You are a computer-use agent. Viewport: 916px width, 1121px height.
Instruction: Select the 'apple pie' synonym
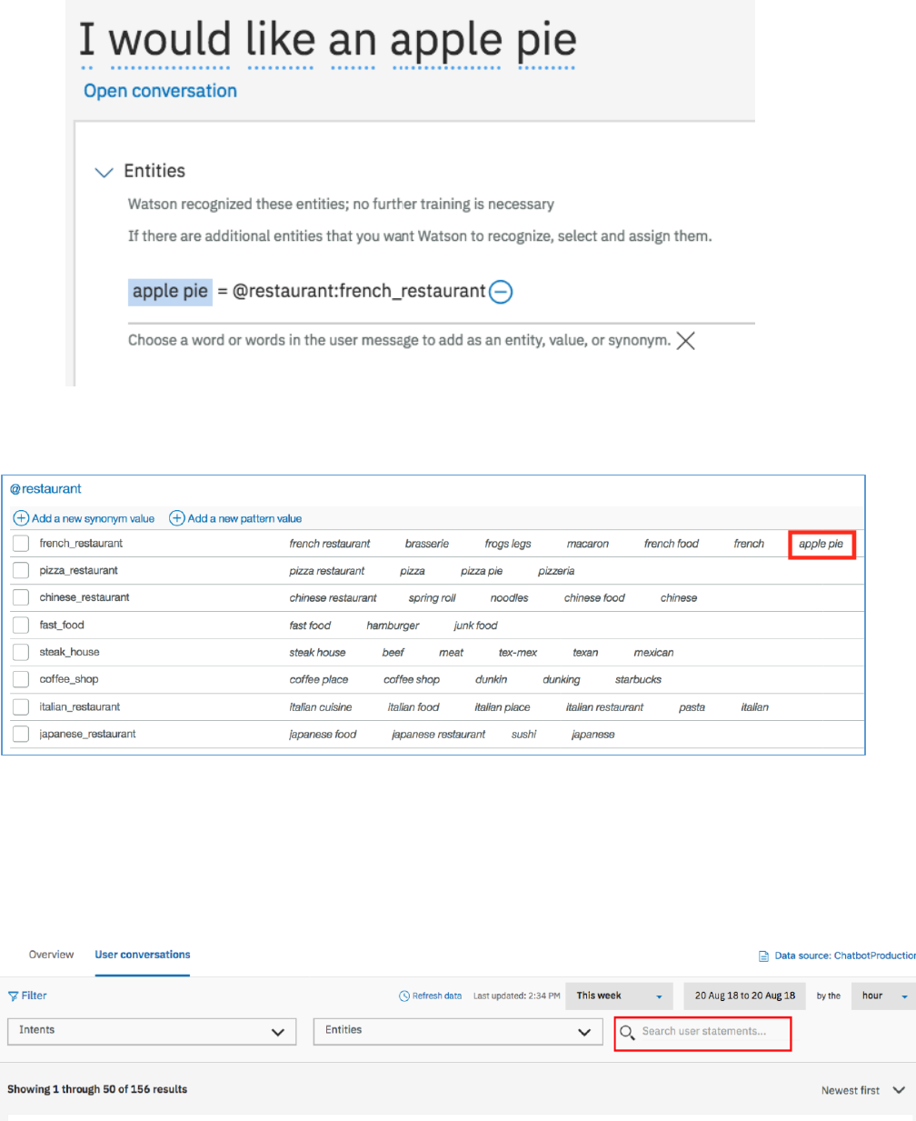coord(821,544)
